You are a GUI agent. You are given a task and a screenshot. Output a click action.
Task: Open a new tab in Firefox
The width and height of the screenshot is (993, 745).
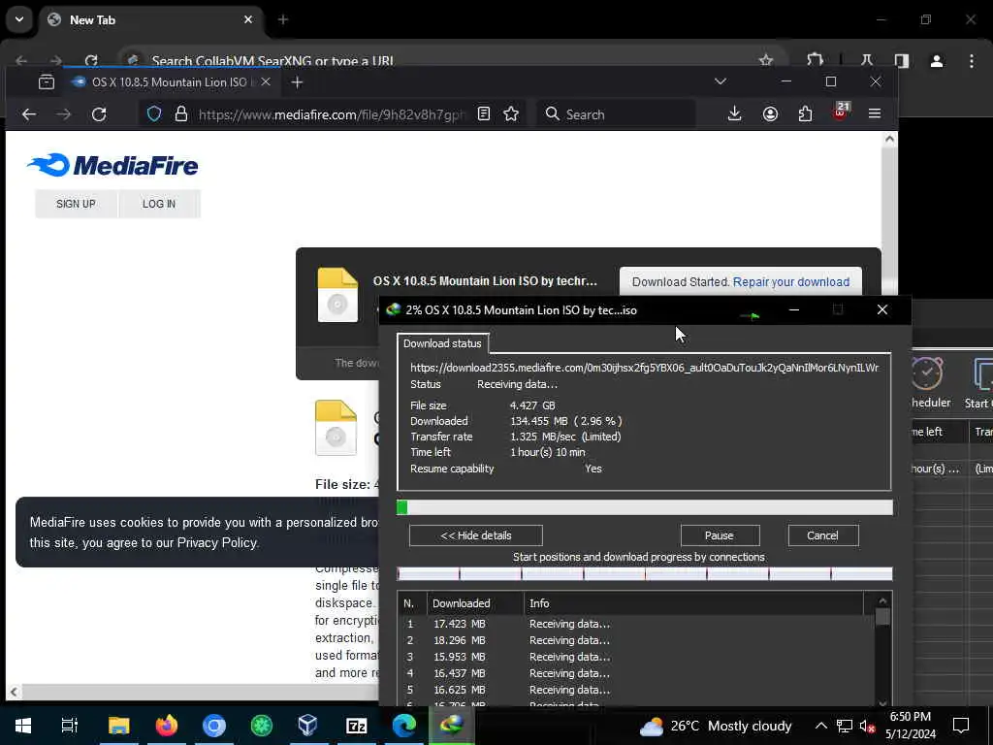point(297,81)
